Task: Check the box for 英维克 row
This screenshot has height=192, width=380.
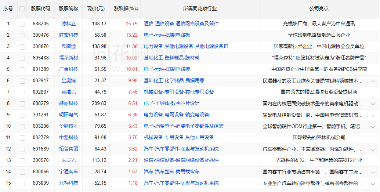Action: click(22, 93)
